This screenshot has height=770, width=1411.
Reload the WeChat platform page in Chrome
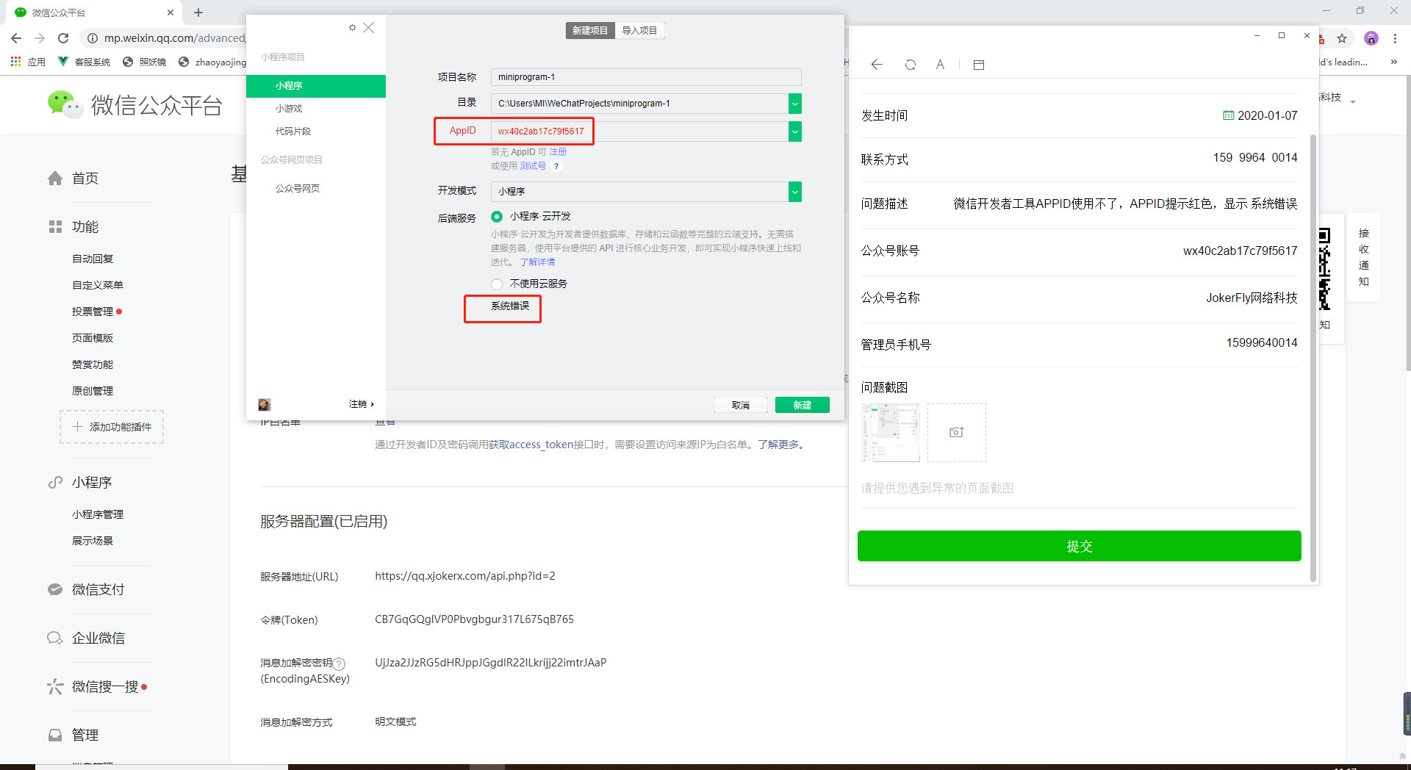click(x=63, y=38)
